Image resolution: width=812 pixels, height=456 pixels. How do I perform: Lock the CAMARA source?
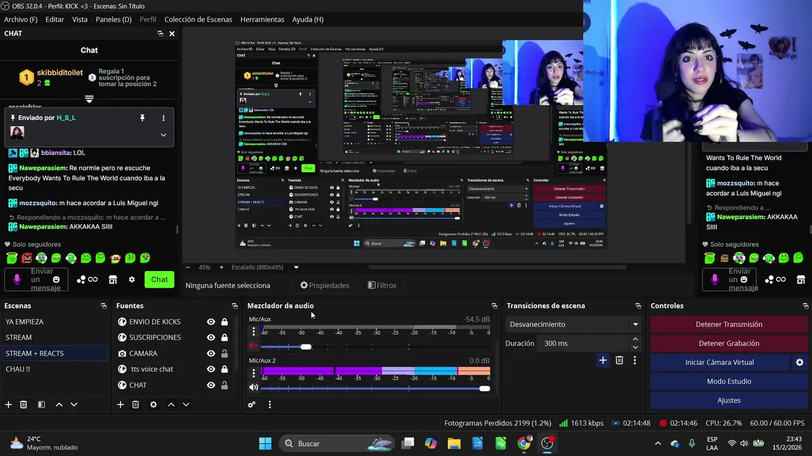[224, 353]
